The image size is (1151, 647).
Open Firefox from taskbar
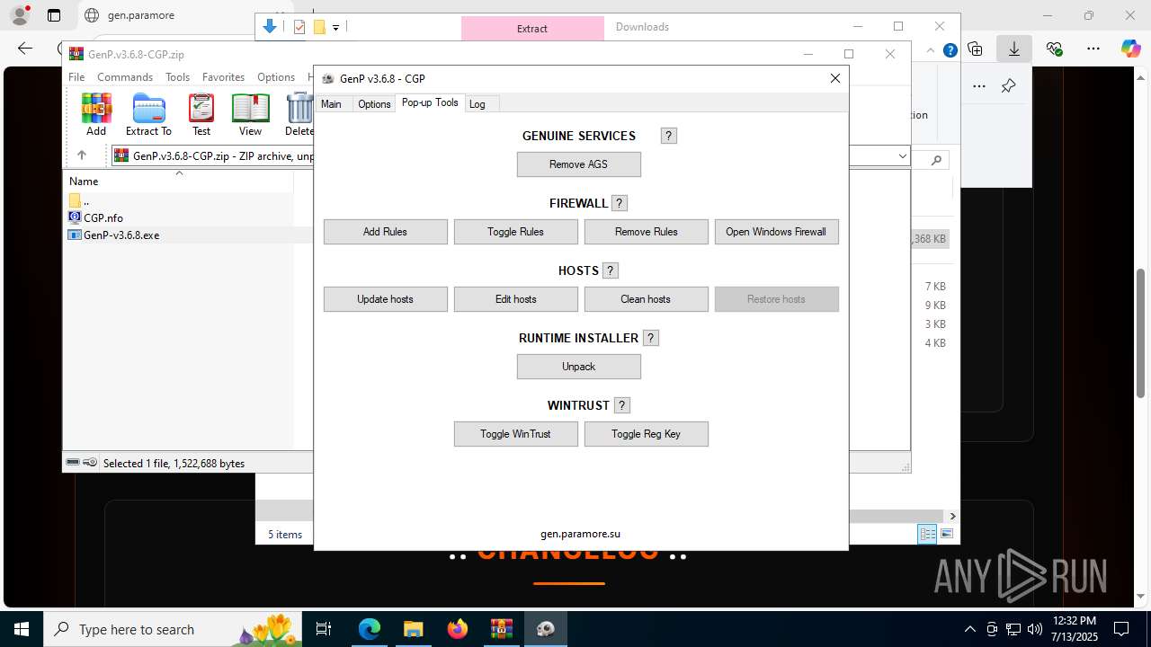coord(458,629)
